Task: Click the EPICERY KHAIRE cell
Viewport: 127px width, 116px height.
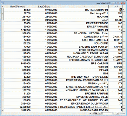Action: (x=83, y=27)
